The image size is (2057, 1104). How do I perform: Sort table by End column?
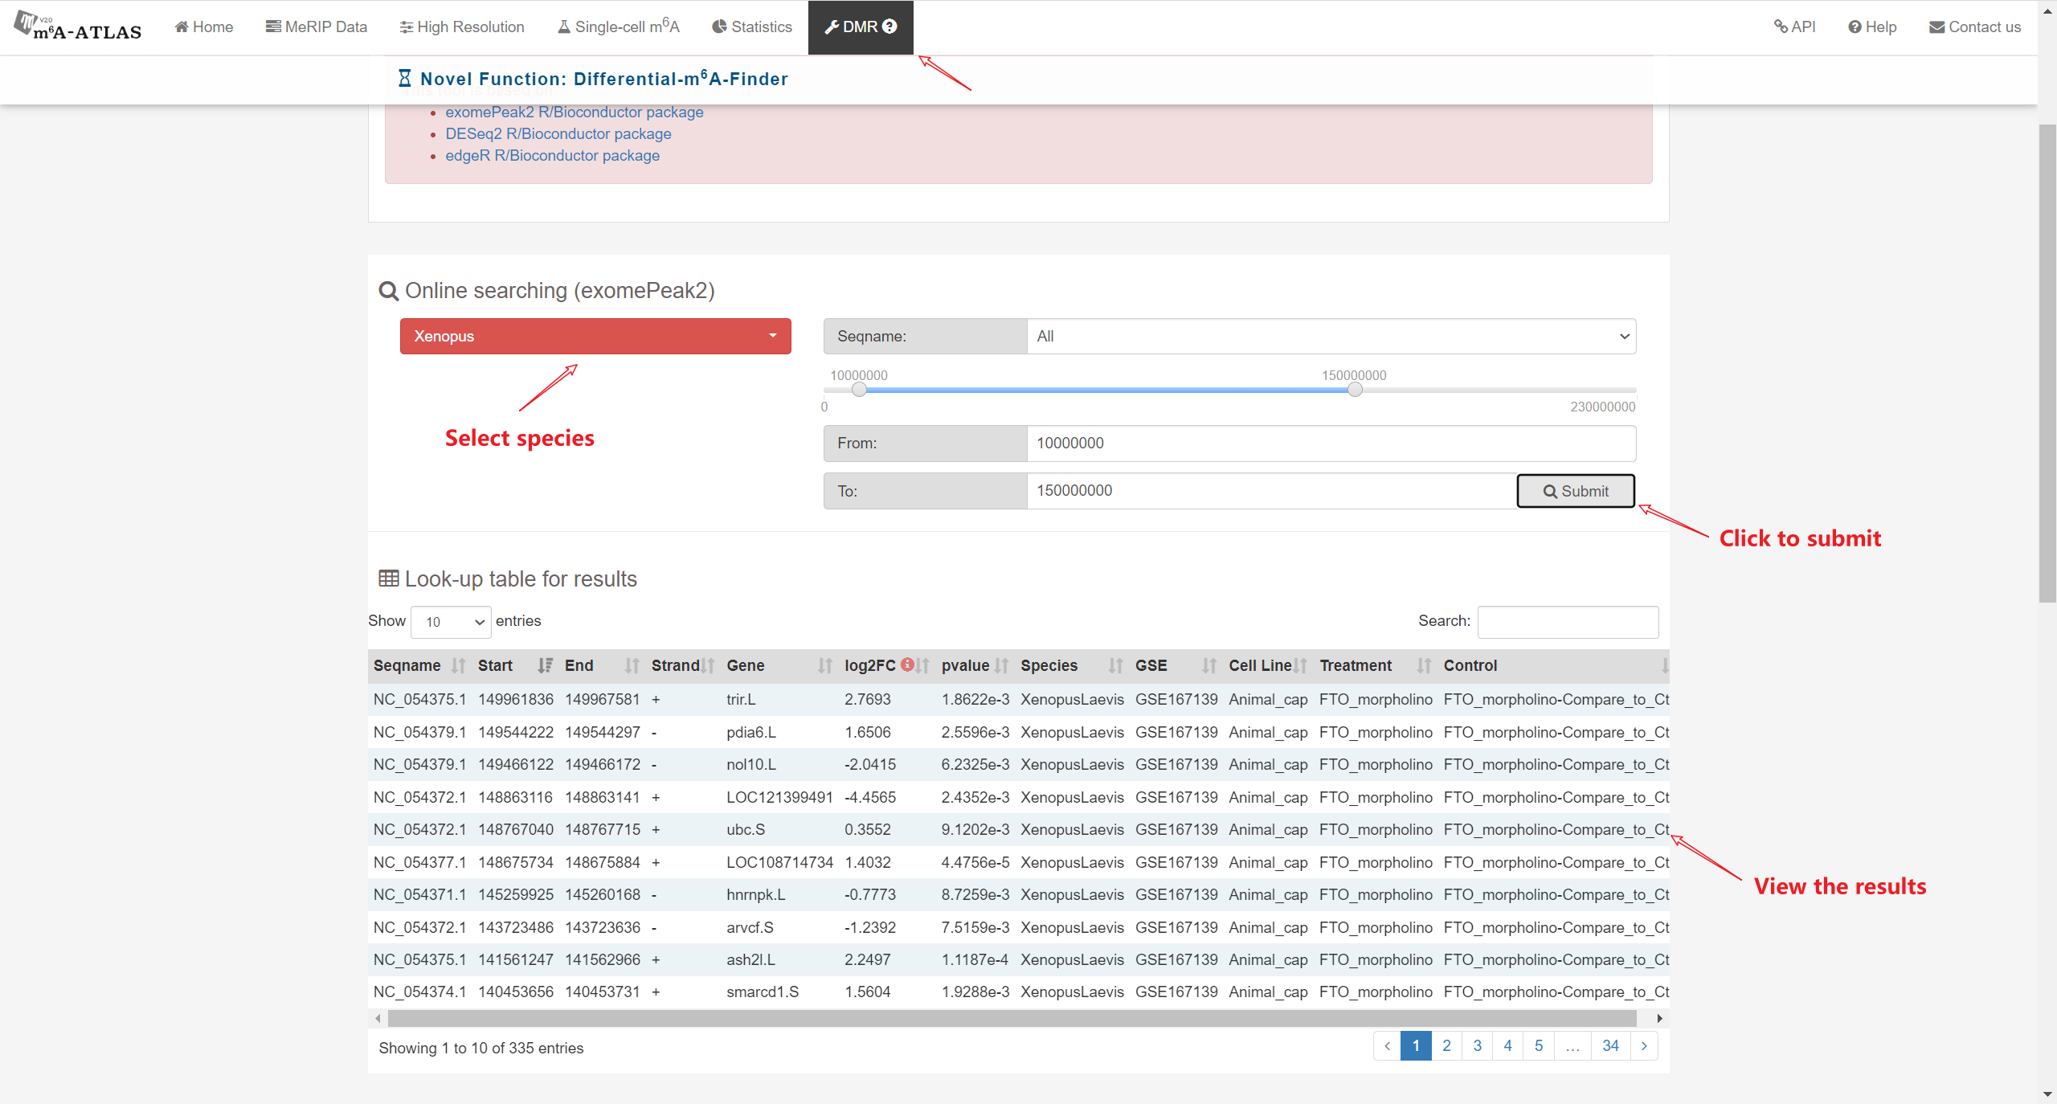point(602,665)
